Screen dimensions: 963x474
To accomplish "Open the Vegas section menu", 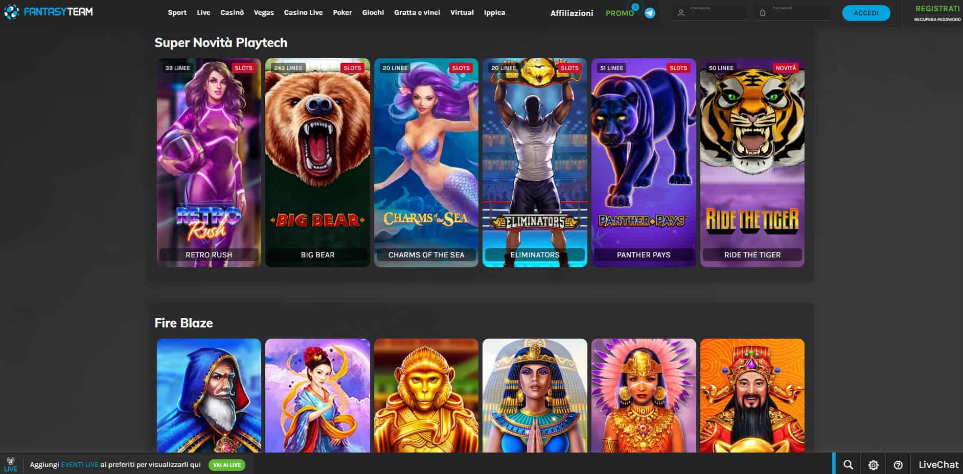I will (x=264, y=12).
